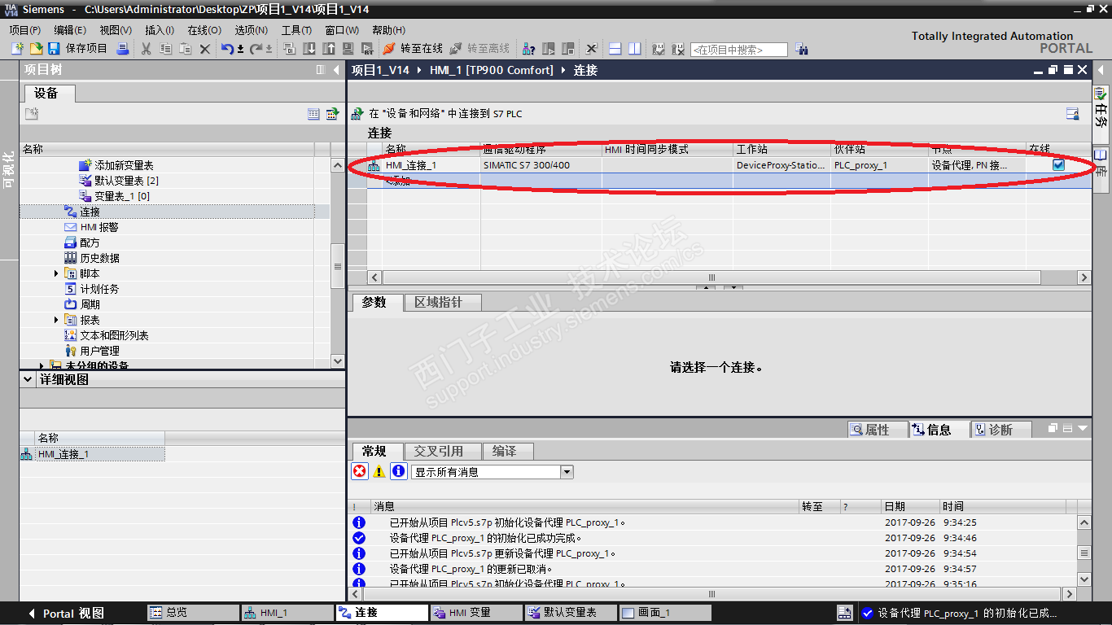The width and height of the screenshot is (1112, 625).
Task: Open the message filter dropdown 显示所有消息
Action: pos(567,472)
